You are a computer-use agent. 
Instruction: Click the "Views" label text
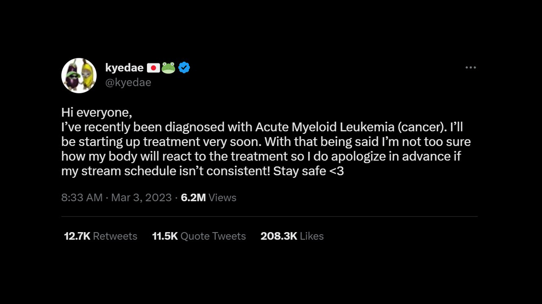(x=222, y=198)
